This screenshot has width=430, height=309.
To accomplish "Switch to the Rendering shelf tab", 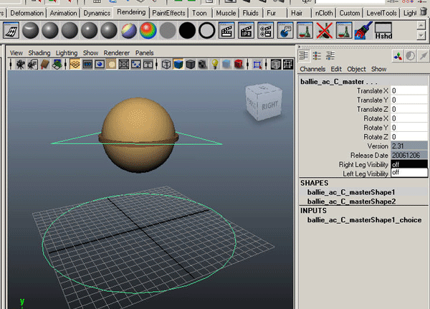I will click(131, 12).
